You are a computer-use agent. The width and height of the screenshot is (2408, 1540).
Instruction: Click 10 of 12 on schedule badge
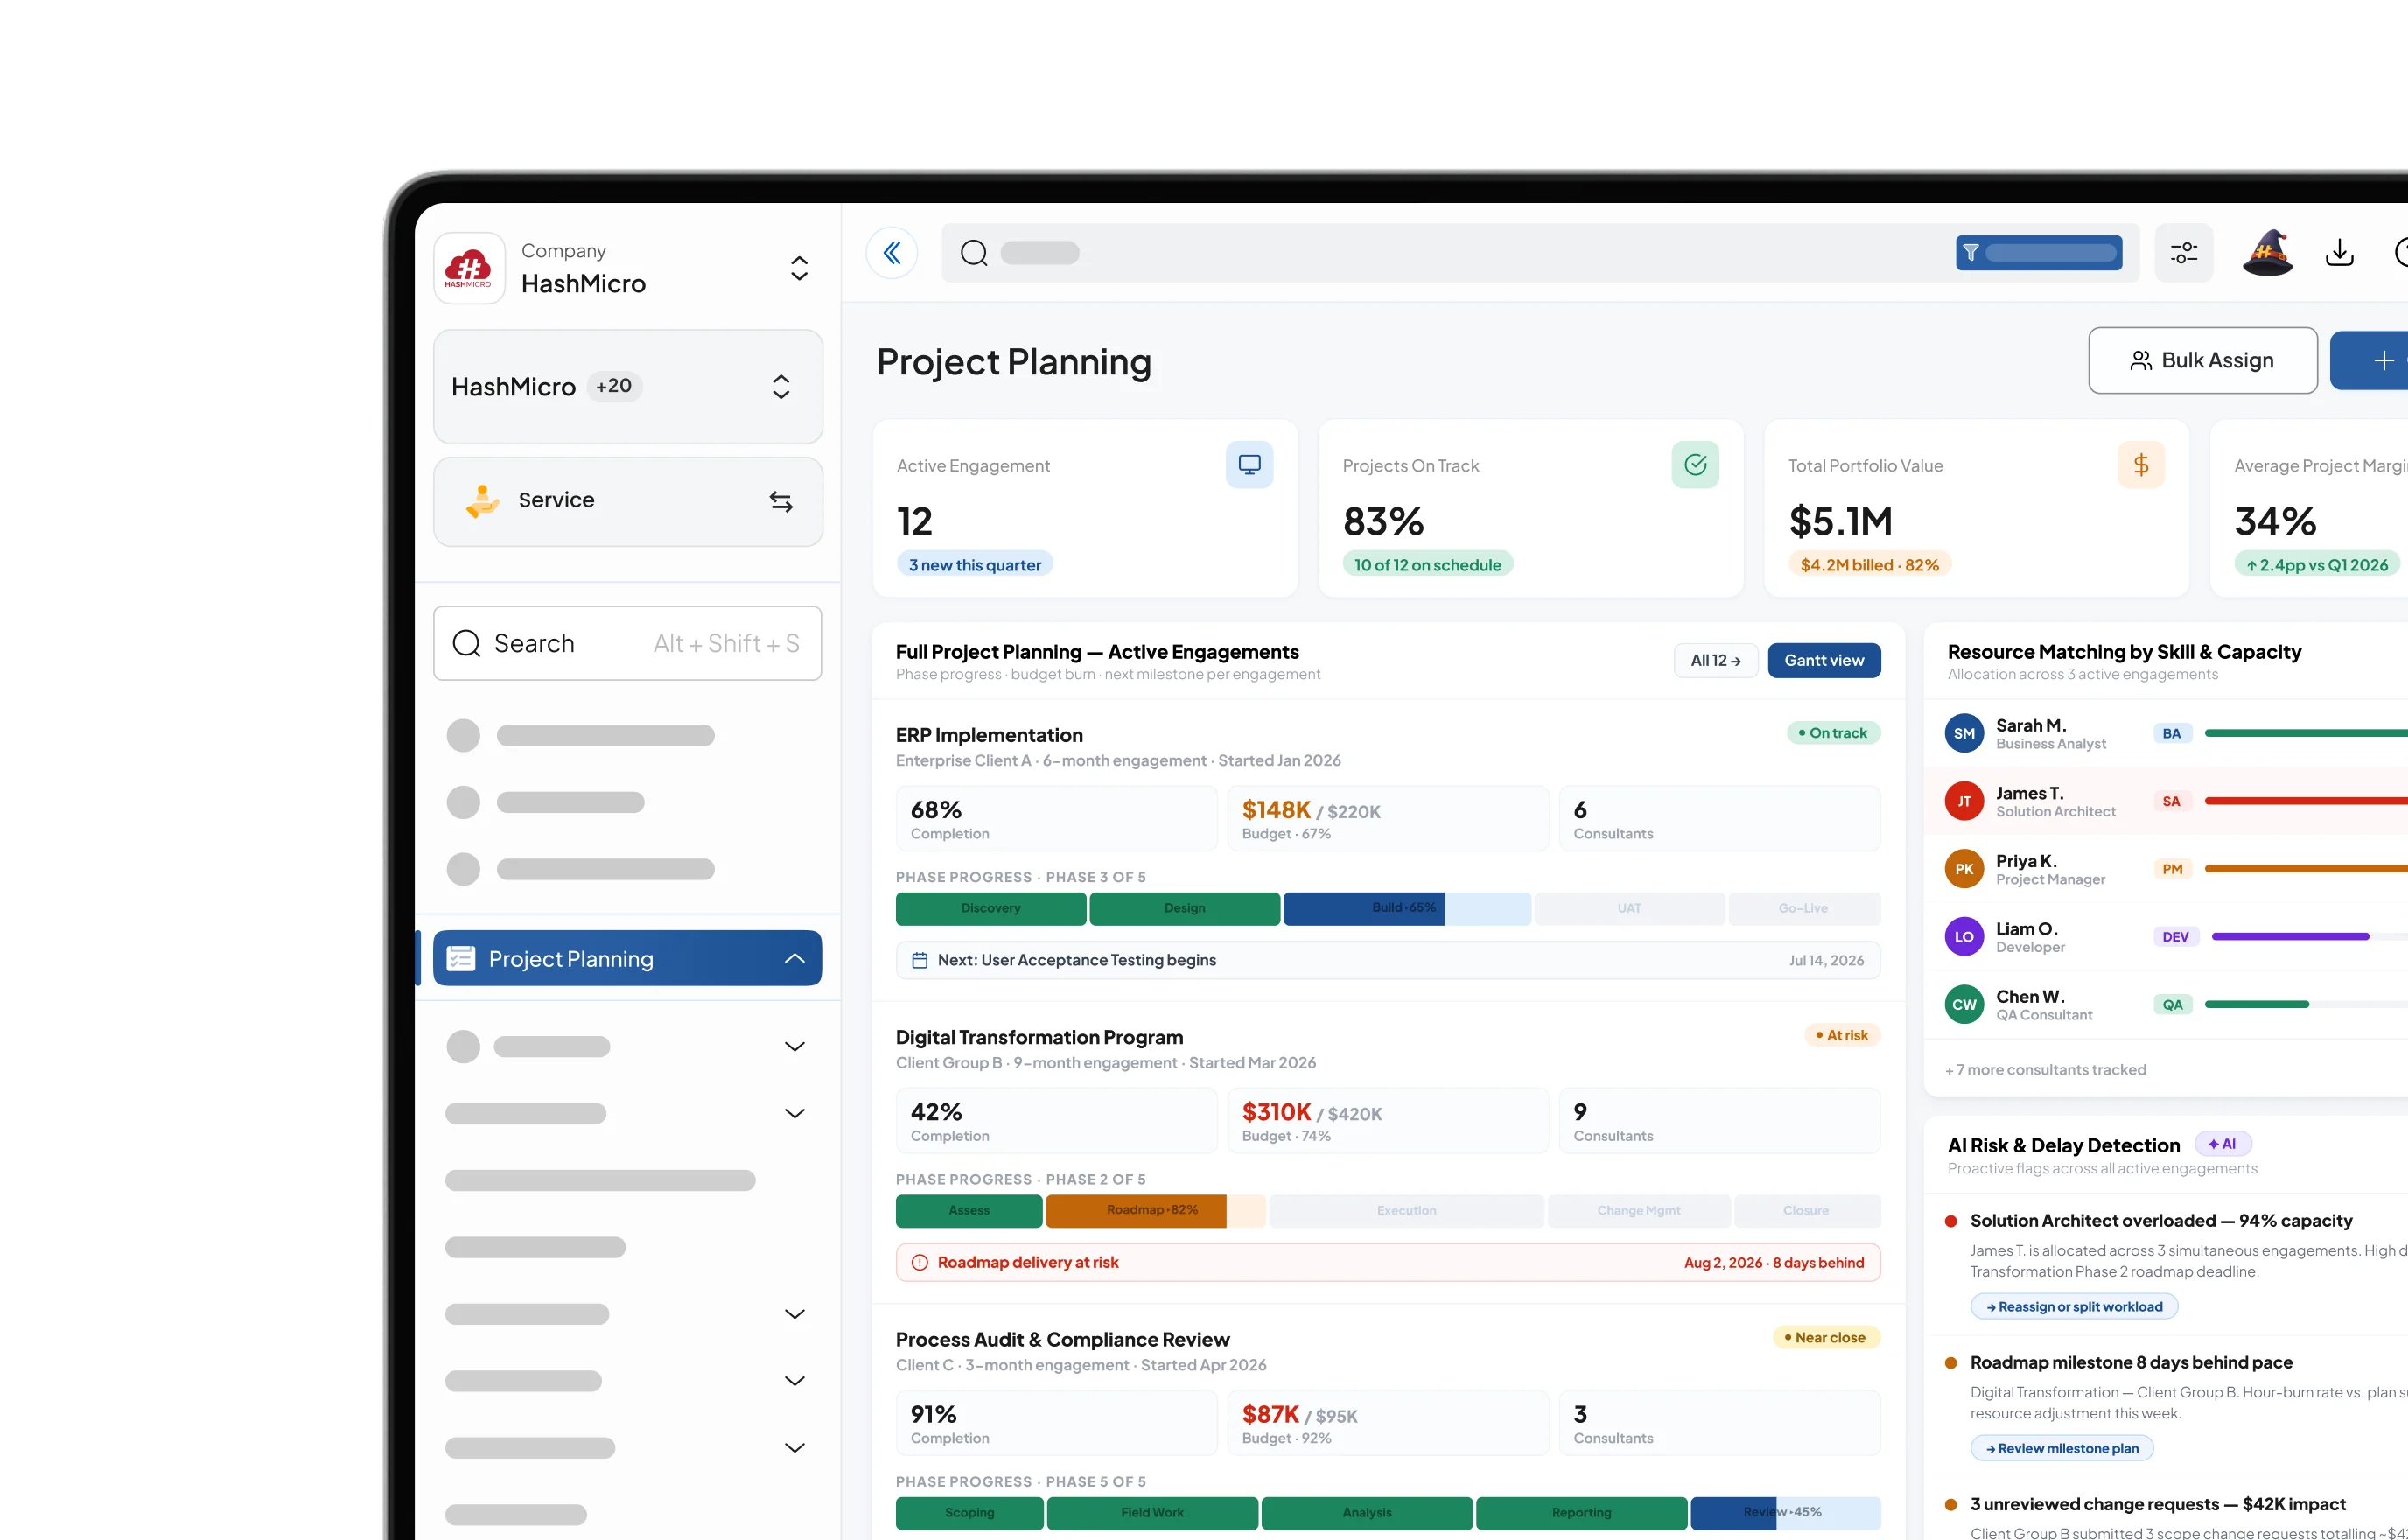coord(1428,565)
